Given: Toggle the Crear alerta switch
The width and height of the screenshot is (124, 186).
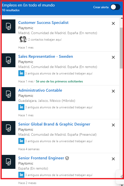Looking at the screenshot, I should coord(115,7).
